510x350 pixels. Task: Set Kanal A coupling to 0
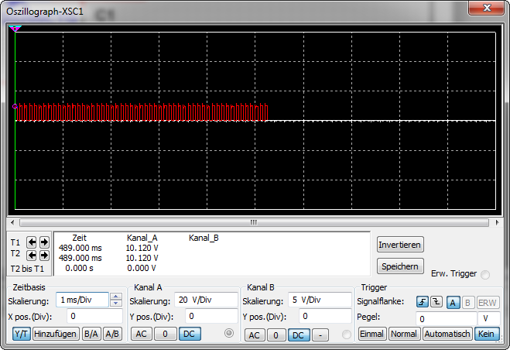[166, 334]
